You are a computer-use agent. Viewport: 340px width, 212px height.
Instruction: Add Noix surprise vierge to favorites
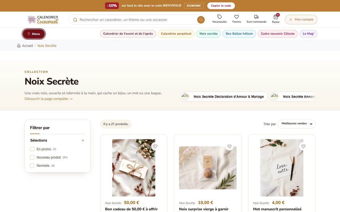(x=229, y=146)
